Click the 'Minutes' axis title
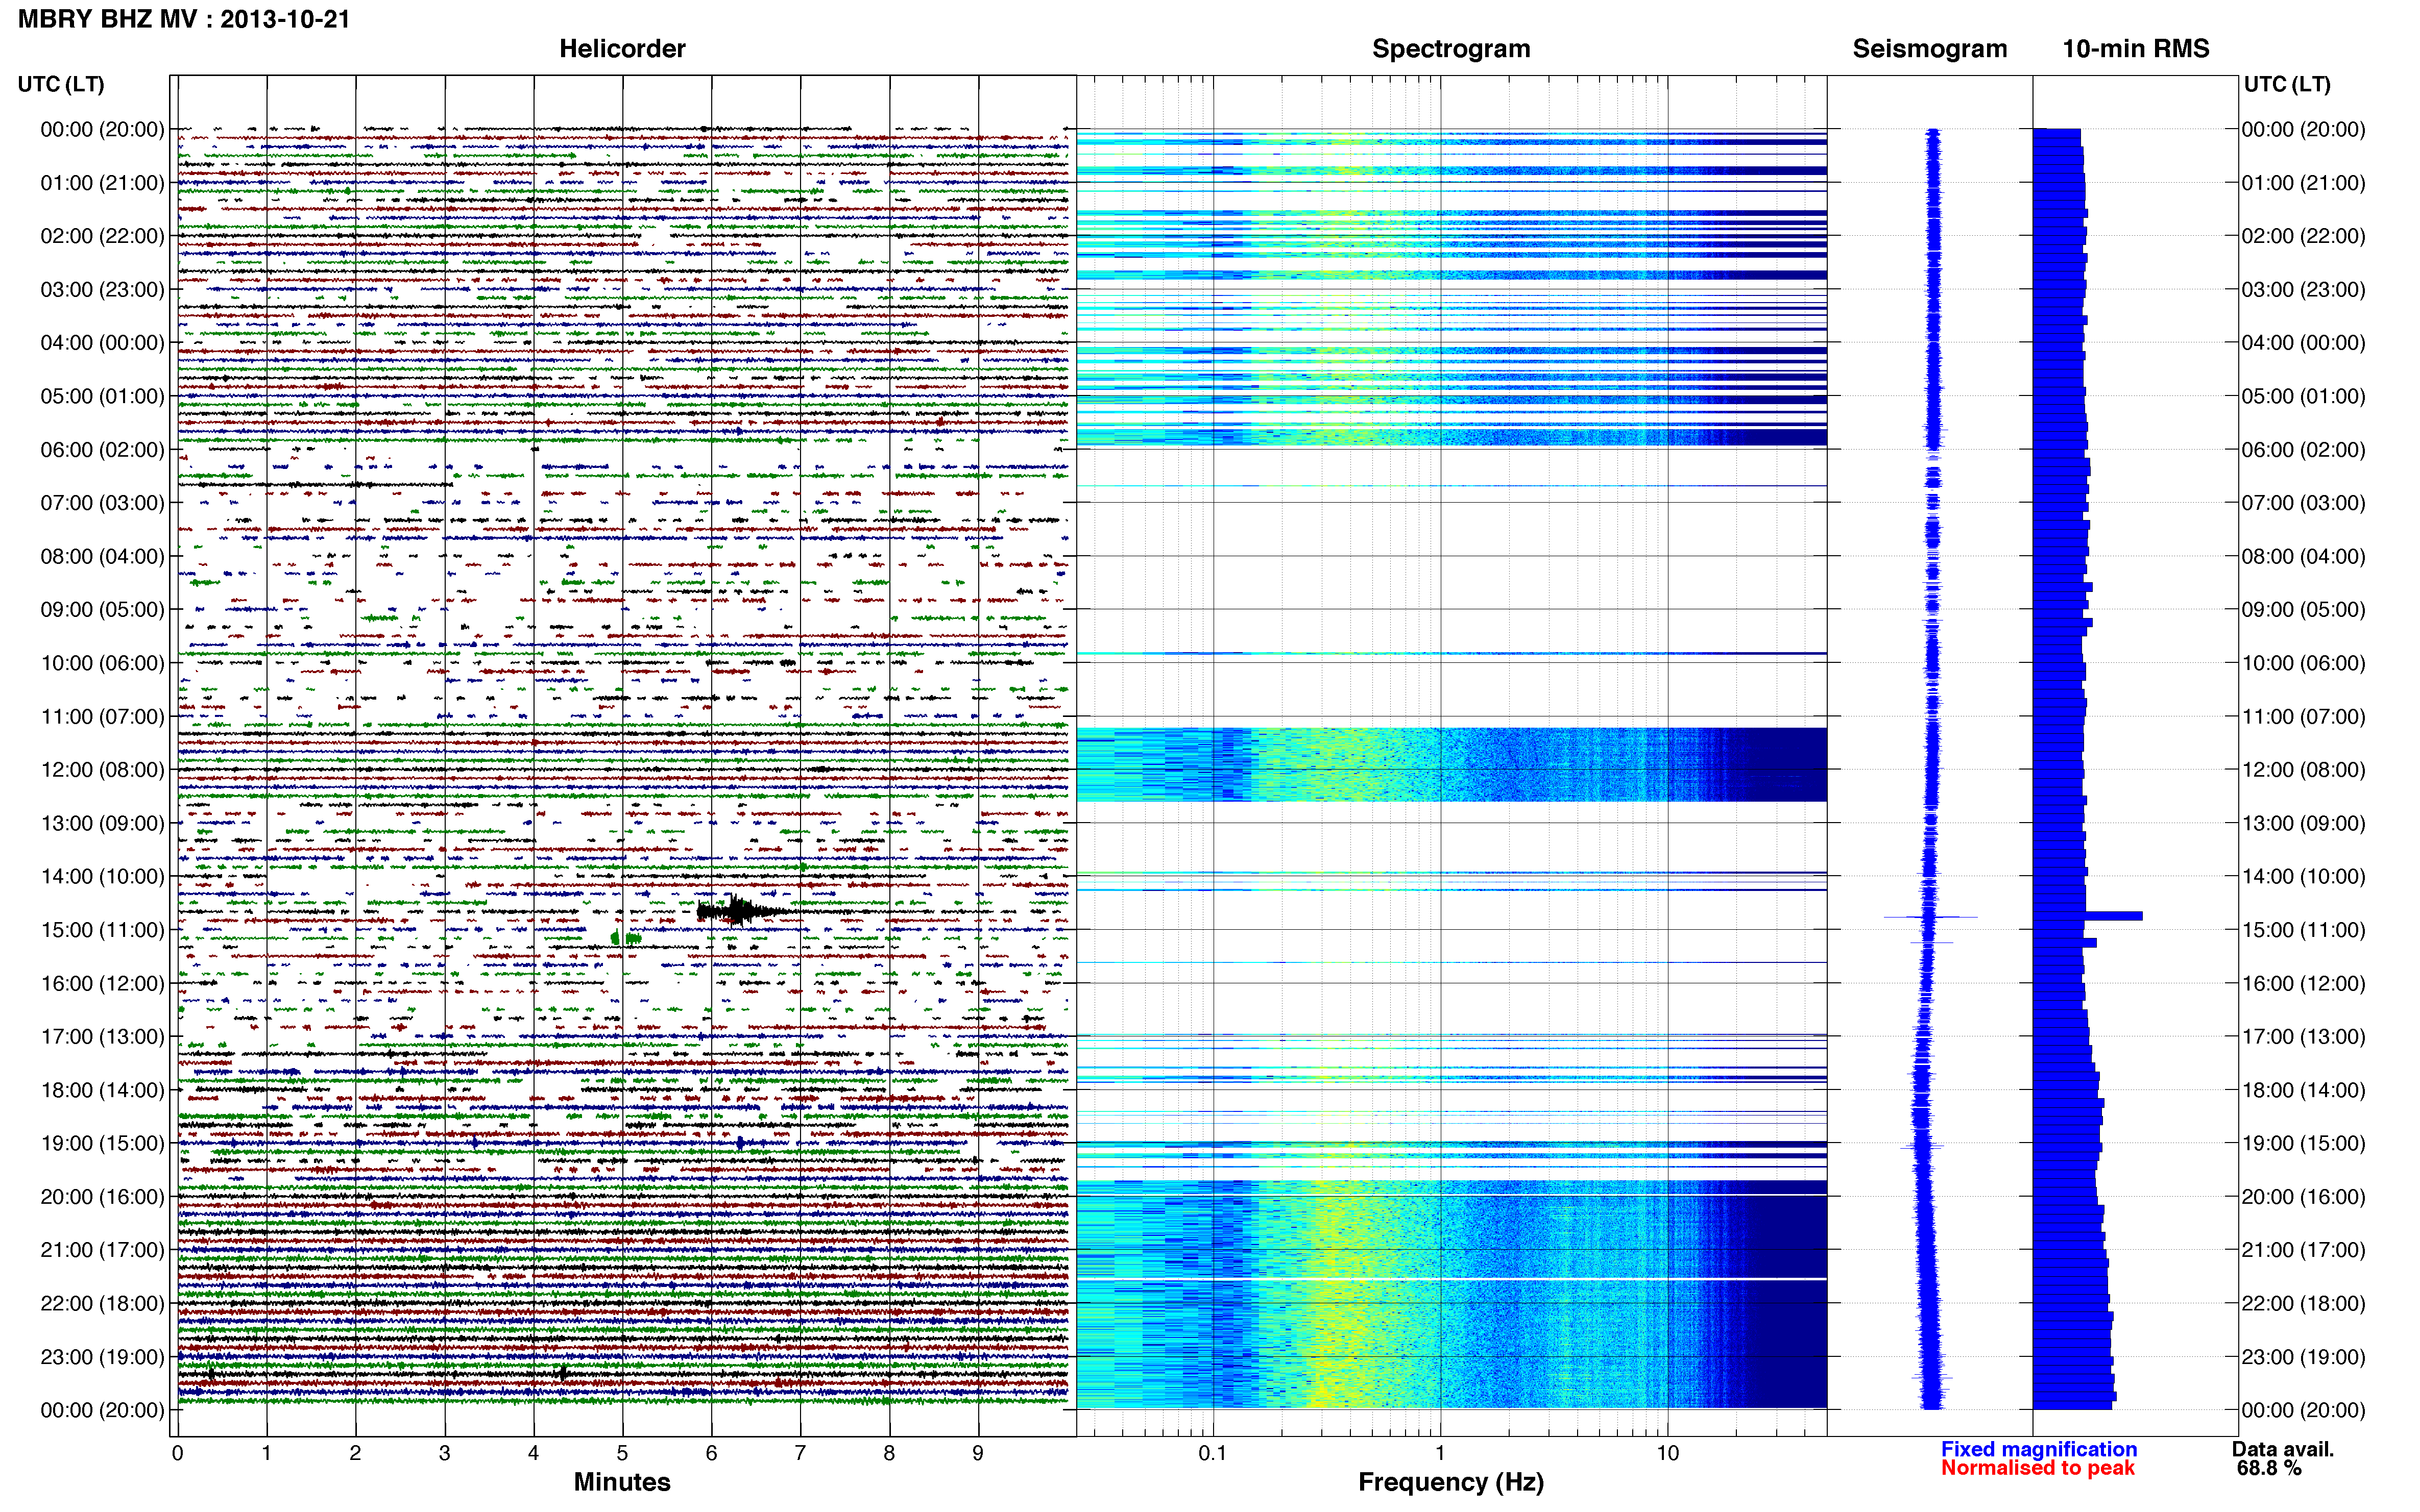The height and width of the screenshot is (1512, 2420). click(x=622, y=1482)
